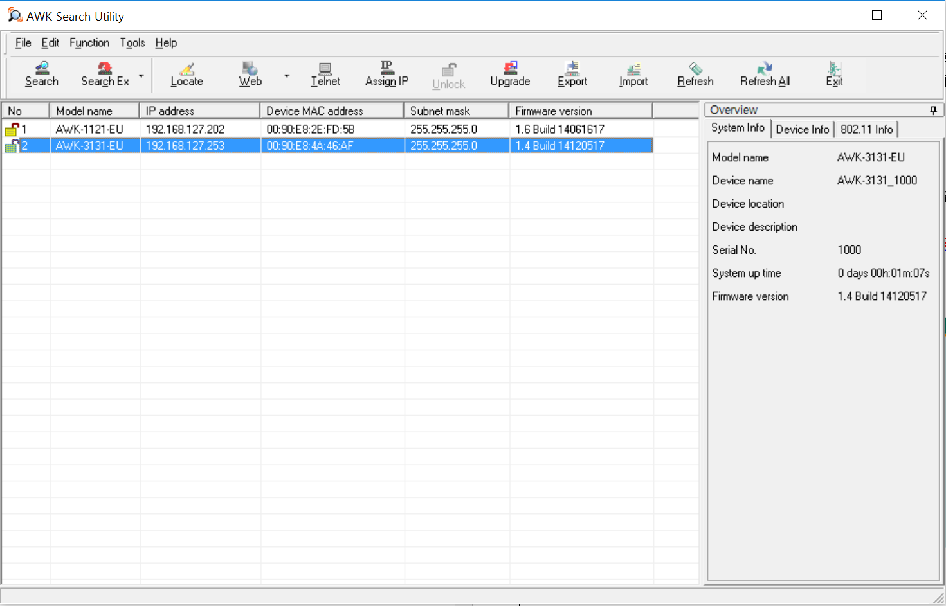The width and height of the screenshot is (946, 606).
Task: Click the Serial No. value 1000
Action: [x=850, y=250]
